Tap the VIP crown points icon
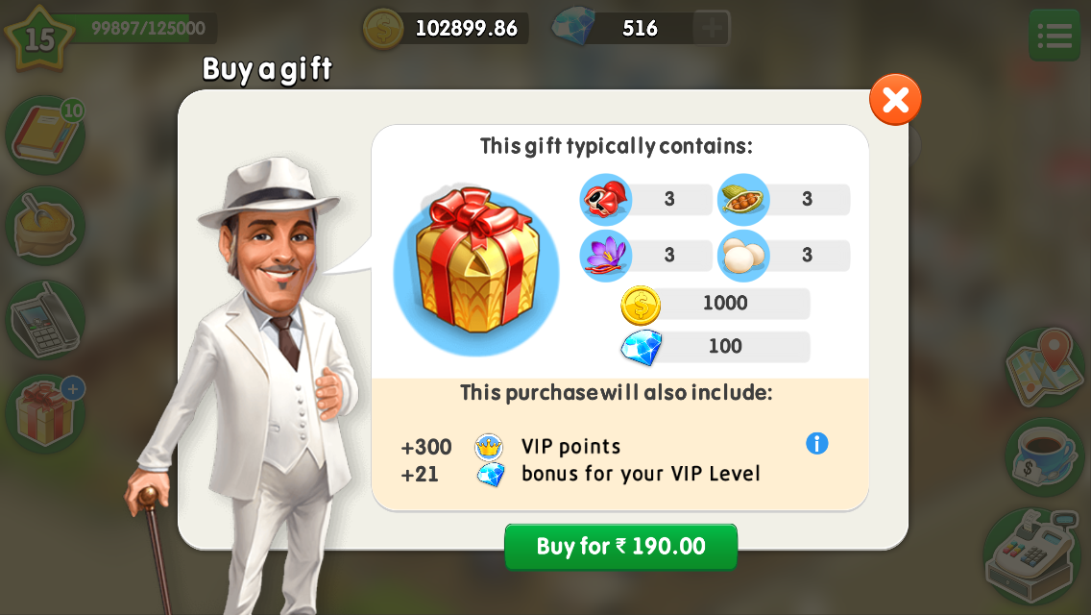1091x615 pixels. pyautogui.click(x=489, y=447)
